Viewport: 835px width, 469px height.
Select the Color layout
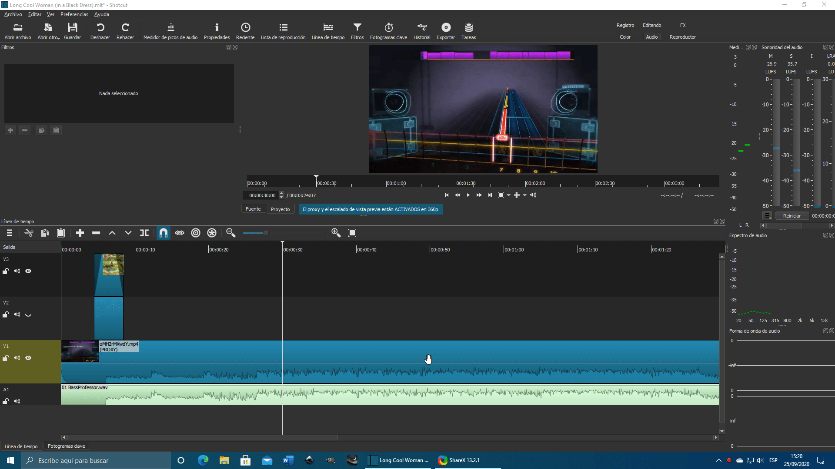625,37
